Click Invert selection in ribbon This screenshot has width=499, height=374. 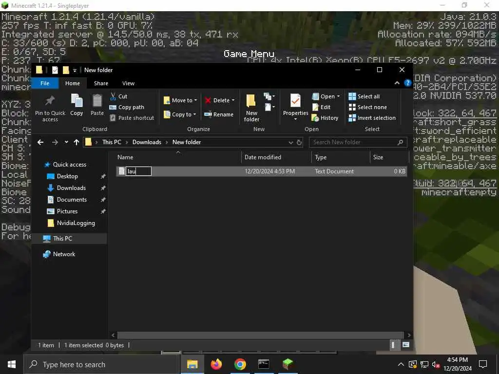pyautogui.click(x=372, y=118)
